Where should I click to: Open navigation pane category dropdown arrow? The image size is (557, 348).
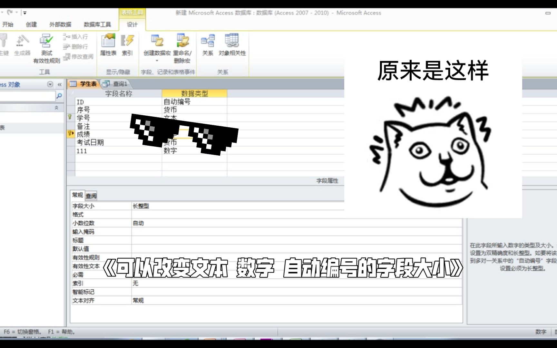click(x=50, y=84)
